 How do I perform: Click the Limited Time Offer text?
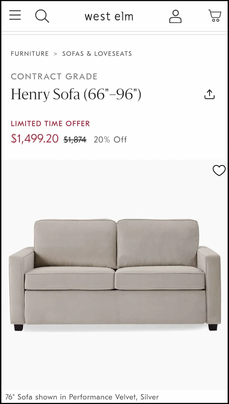(x=50, y=123)
